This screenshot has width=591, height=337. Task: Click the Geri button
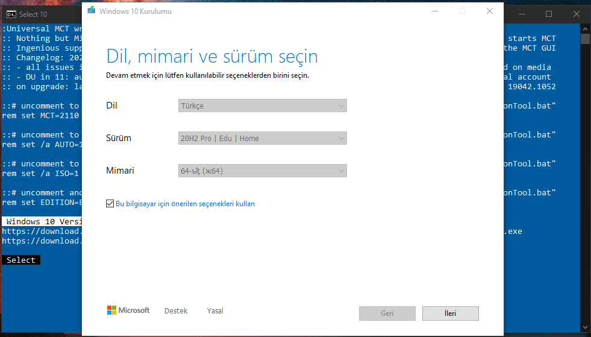click(387, 313)
